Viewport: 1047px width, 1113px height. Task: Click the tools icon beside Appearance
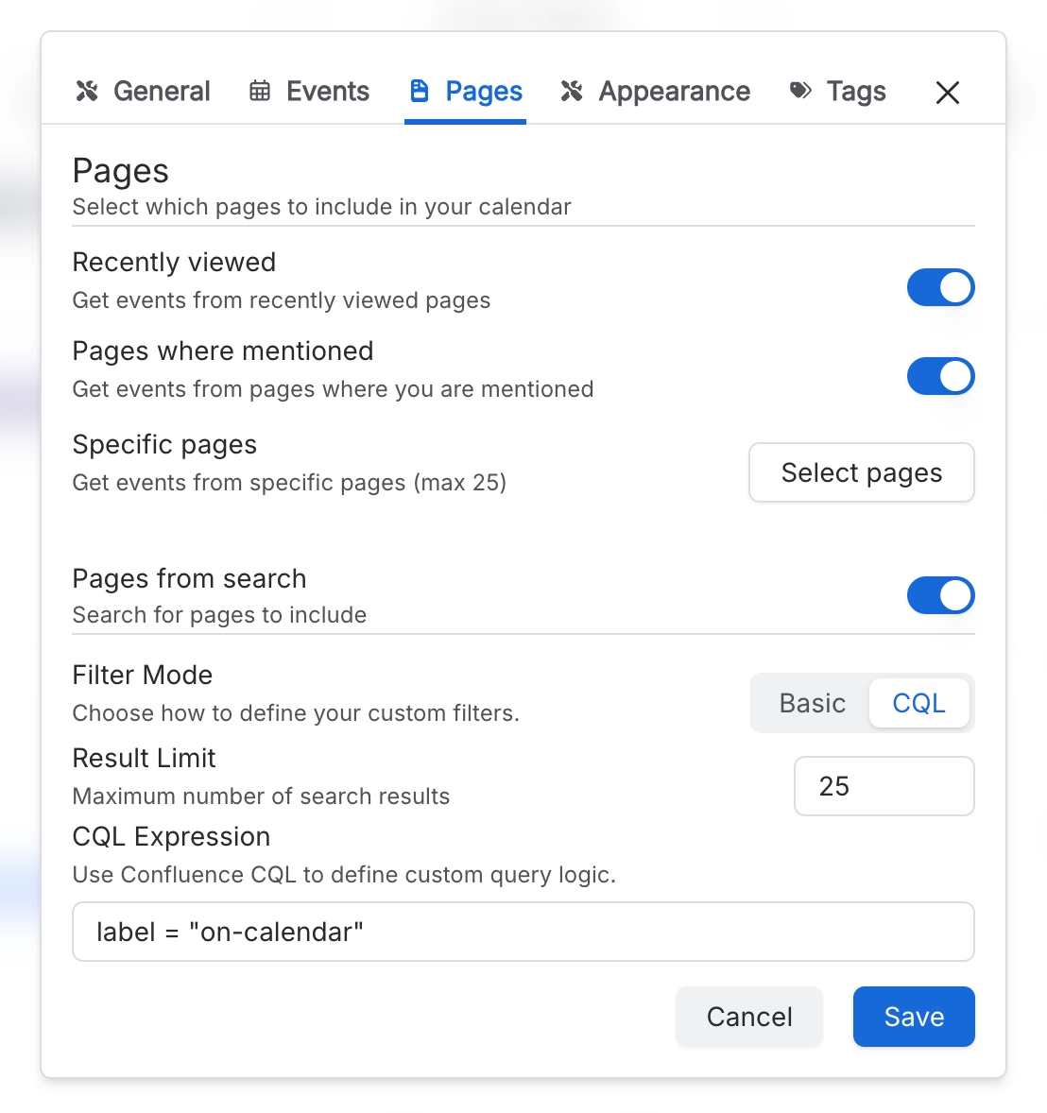coord(574,92)
